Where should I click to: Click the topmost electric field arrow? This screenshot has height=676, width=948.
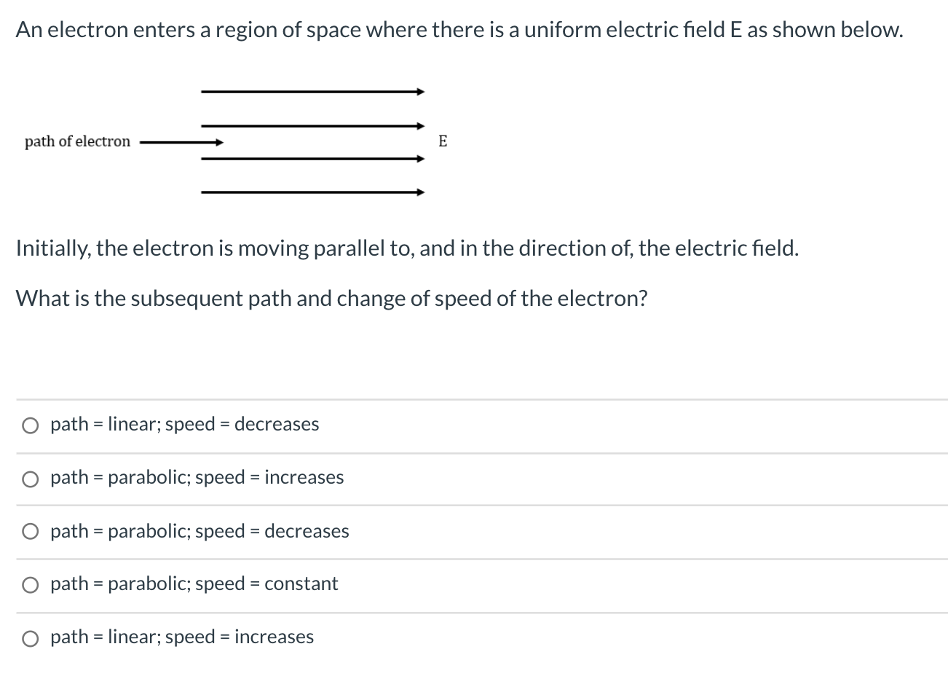[312, 92]
